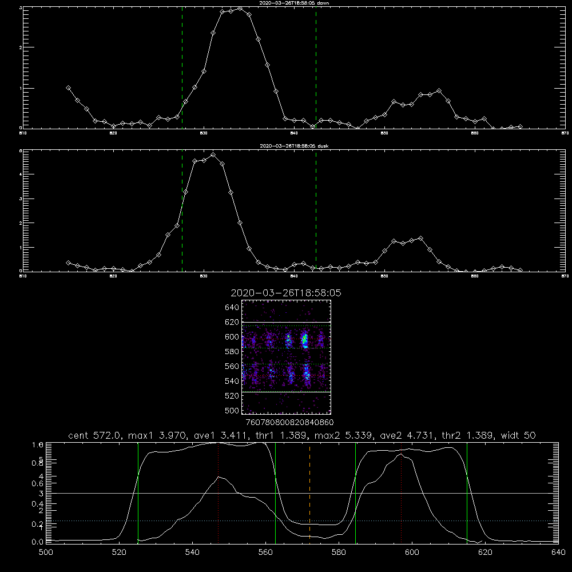The width and height of the screenshot is (572, 572).
Task: Select the "cent 572.0" value in the stats line
Action: (x=96, y=435)
